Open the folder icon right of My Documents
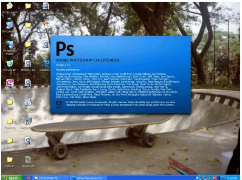The width and height of the screenshot is (242, 180). pyautogui.click(x=28, y=8)
